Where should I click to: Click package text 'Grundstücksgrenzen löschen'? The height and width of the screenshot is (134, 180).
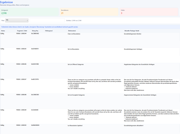[x=132, y=34]
